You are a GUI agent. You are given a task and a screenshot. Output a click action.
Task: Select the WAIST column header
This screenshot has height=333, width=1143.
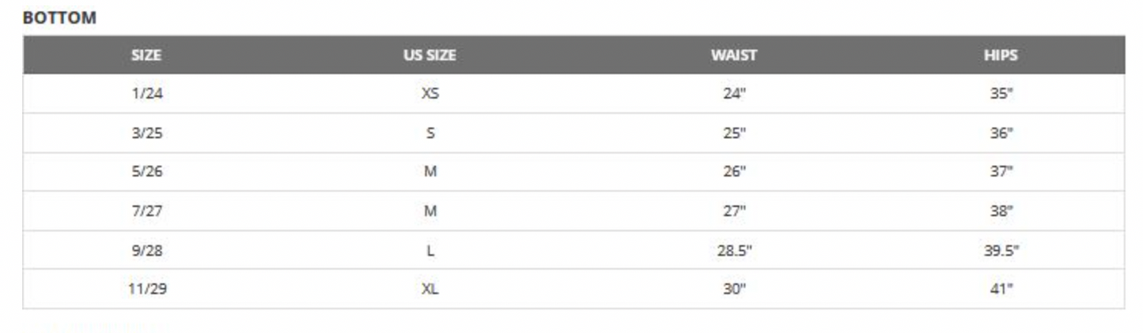pos(733,55)
